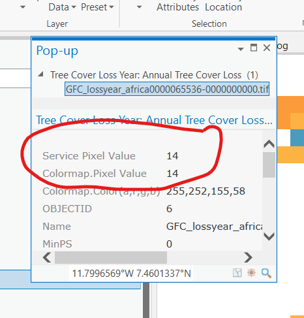Click the OBJECTID field label
The image size is (304, 318).
pos(67,209)
